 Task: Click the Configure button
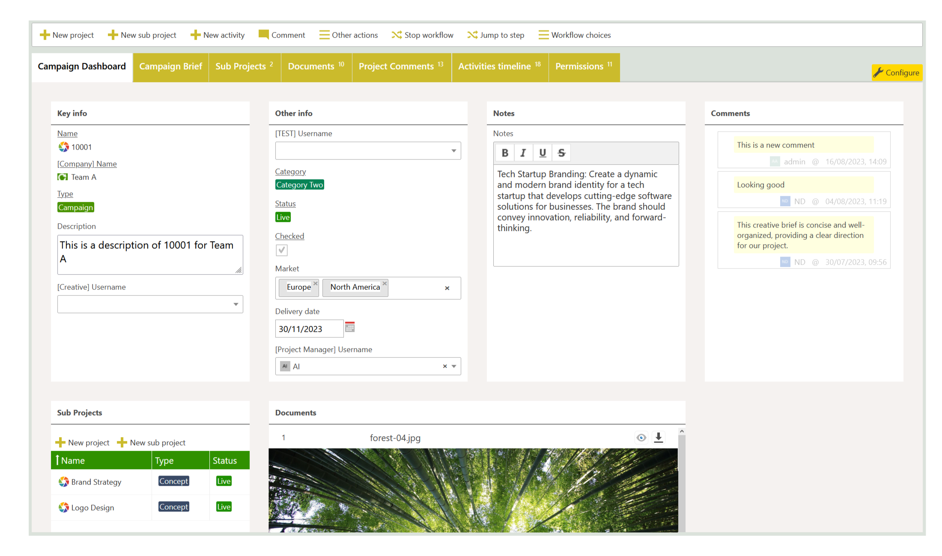click(897, 73)
